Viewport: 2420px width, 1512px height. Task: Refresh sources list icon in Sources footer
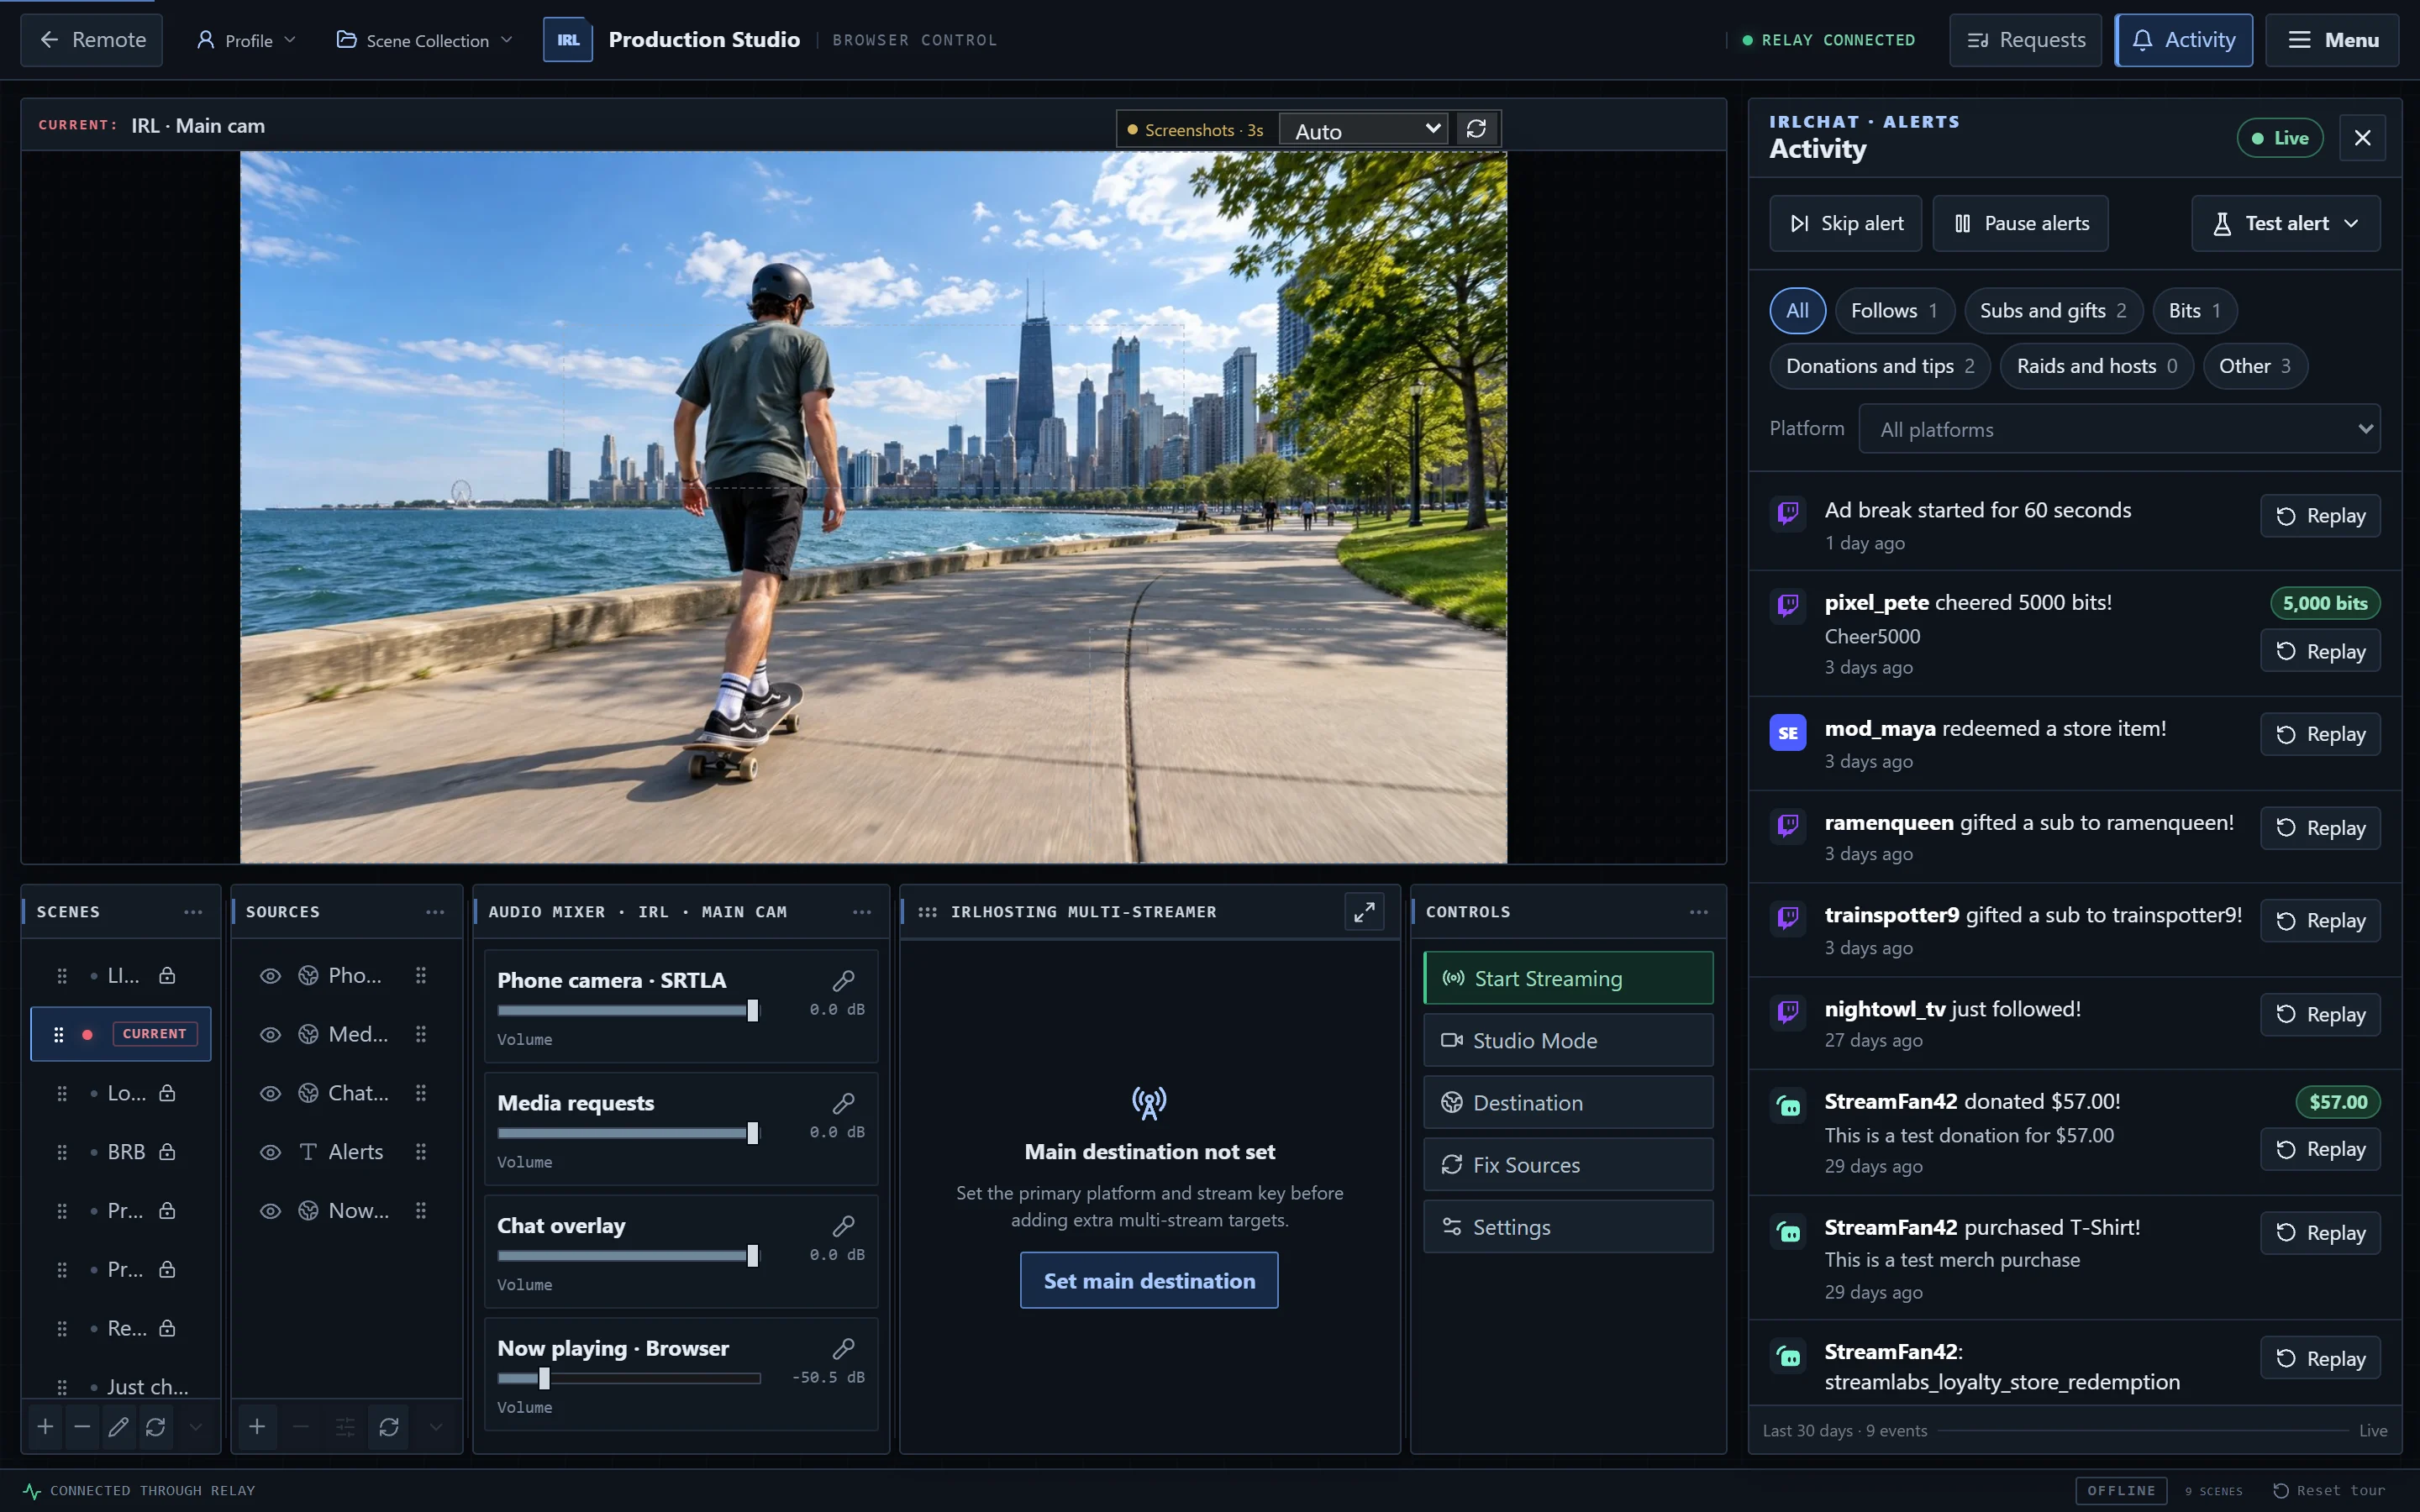click(x=389, y=1427)
